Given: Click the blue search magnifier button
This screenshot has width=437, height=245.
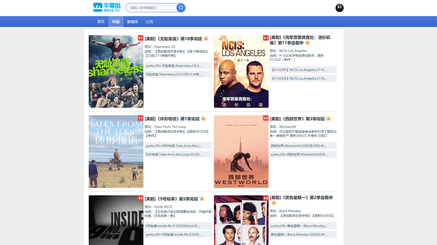Looking at the screenshot, I should click(181, 8).
